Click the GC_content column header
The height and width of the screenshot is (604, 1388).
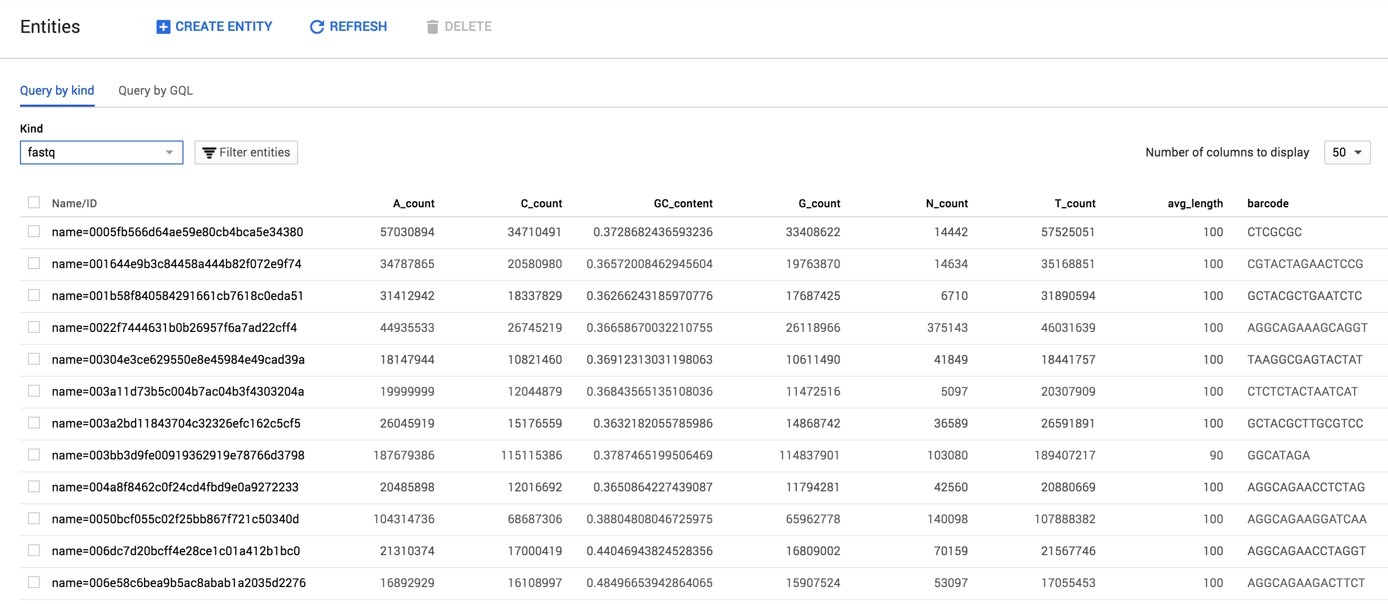pos(683,204)
